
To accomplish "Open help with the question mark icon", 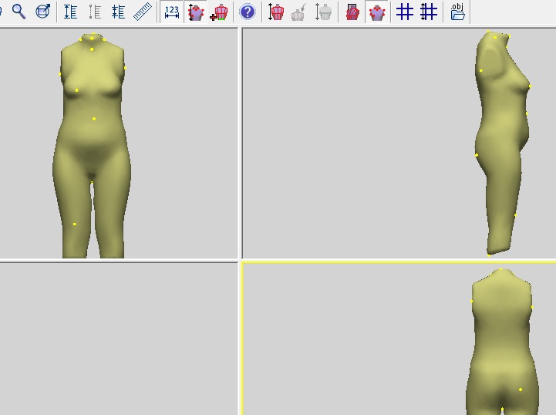I will click(x=248, y=12).
